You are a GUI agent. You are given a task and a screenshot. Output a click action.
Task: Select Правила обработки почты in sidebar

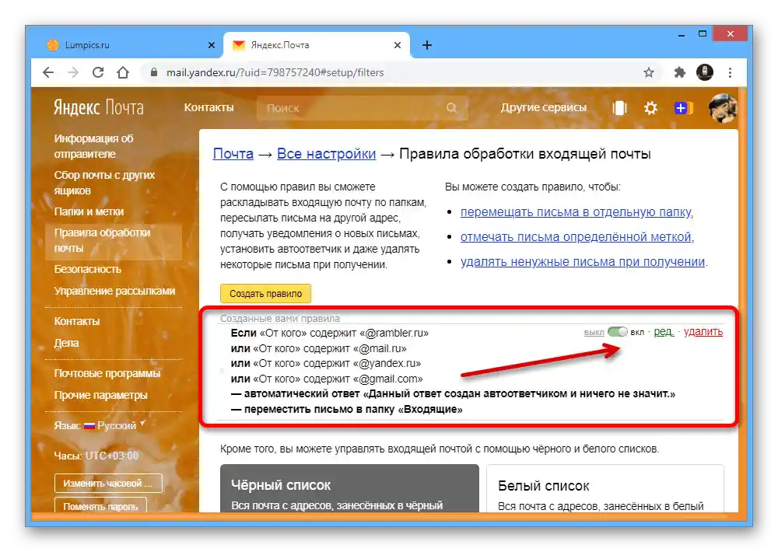click(113, 240)
